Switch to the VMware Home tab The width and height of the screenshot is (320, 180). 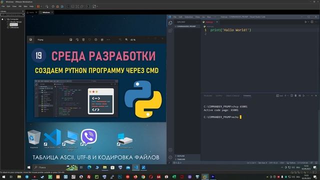31,12
